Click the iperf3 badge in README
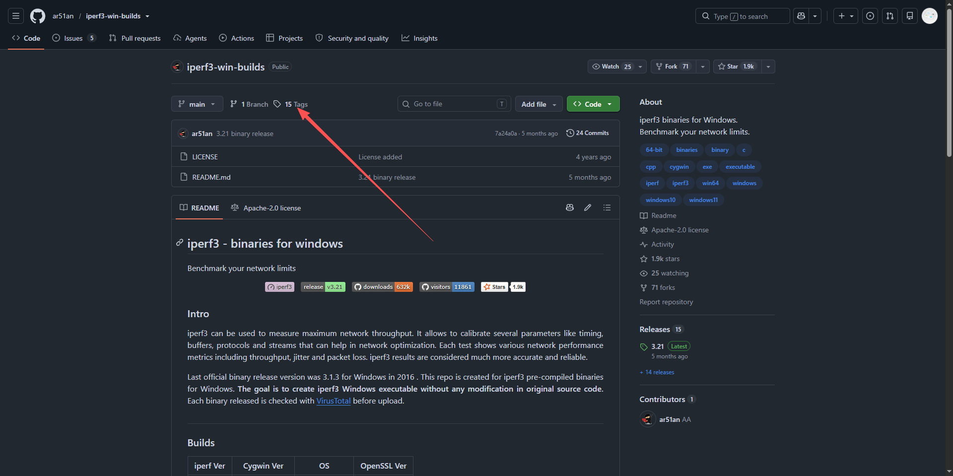953x476 pixels. 280,287
